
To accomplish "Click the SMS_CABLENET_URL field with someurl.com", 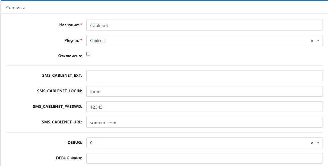I will (204, 122).
